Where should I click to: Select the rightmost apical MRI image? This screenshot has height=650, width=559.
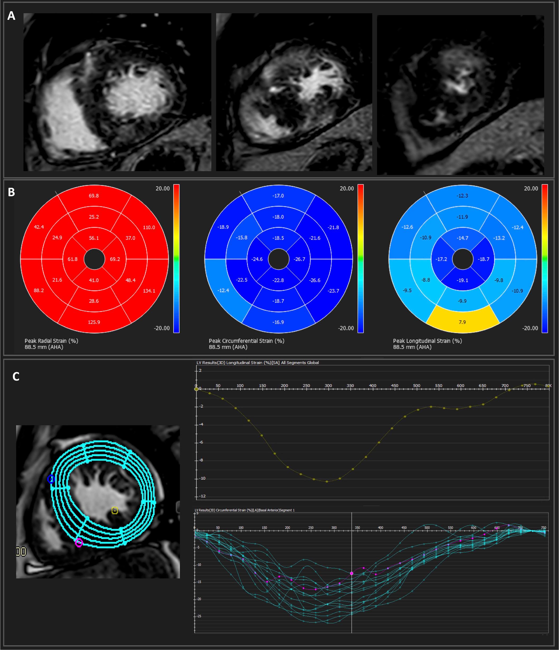coord(460,95)
